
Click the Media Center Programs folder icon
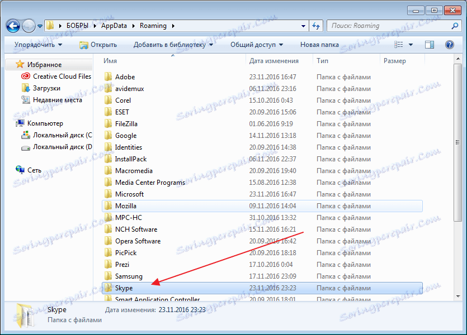coord(108,182)
